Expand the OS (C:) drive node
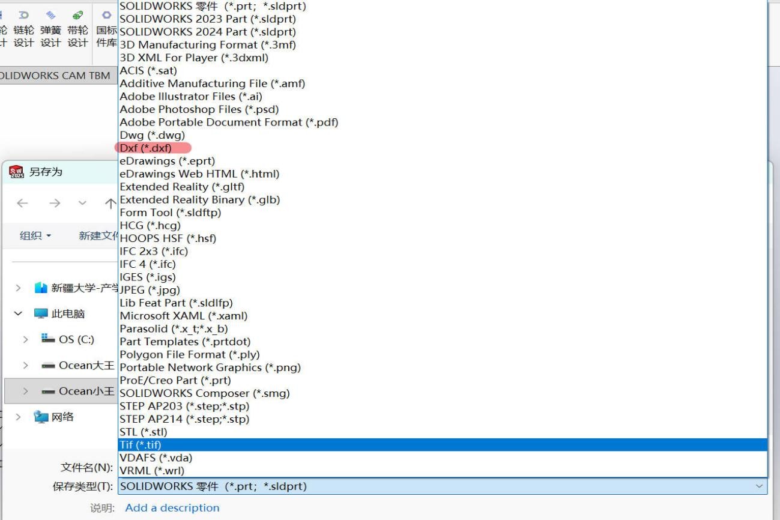The height and width of the screenshot is (520, 780). [x=25, y=339]
